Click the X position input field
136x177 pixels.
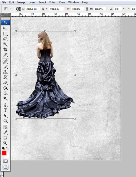[x=33, y=9]
